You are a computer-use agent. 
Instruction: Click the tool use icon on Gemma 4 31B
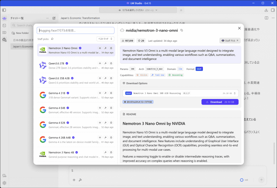point(106,93)
